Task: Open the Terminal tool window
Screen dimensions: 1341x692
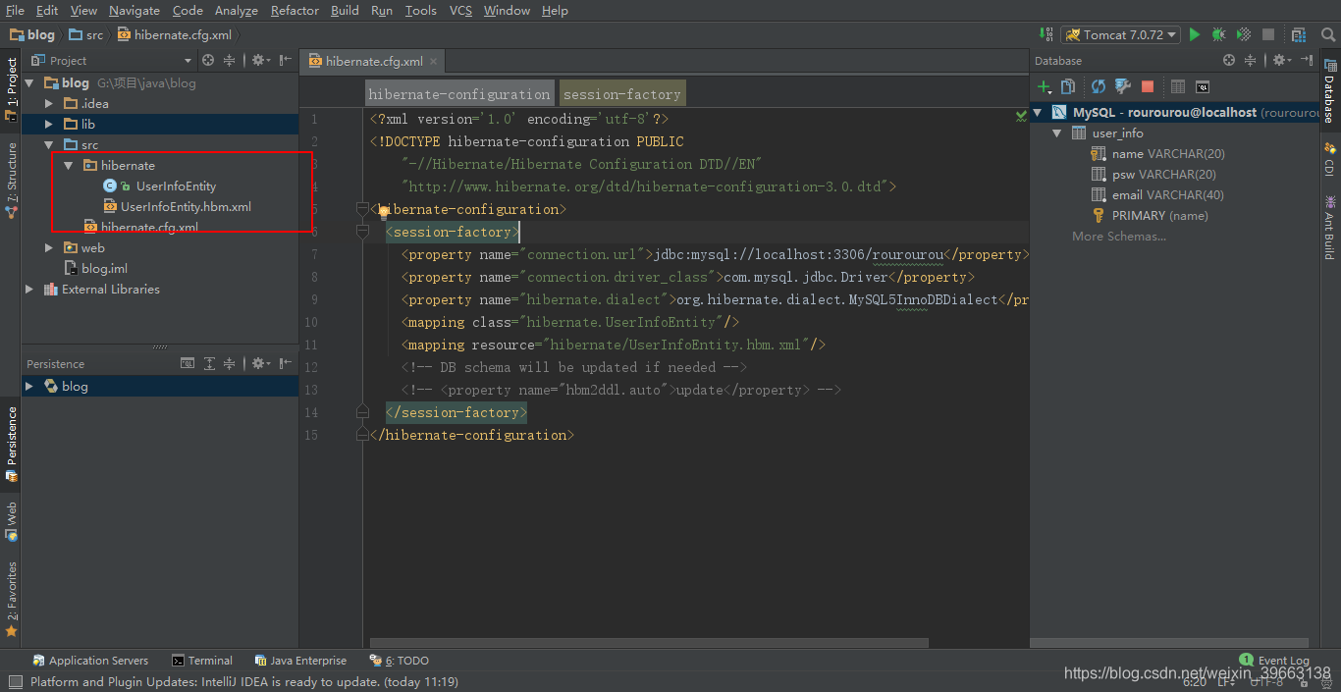Action: [202, 661]
